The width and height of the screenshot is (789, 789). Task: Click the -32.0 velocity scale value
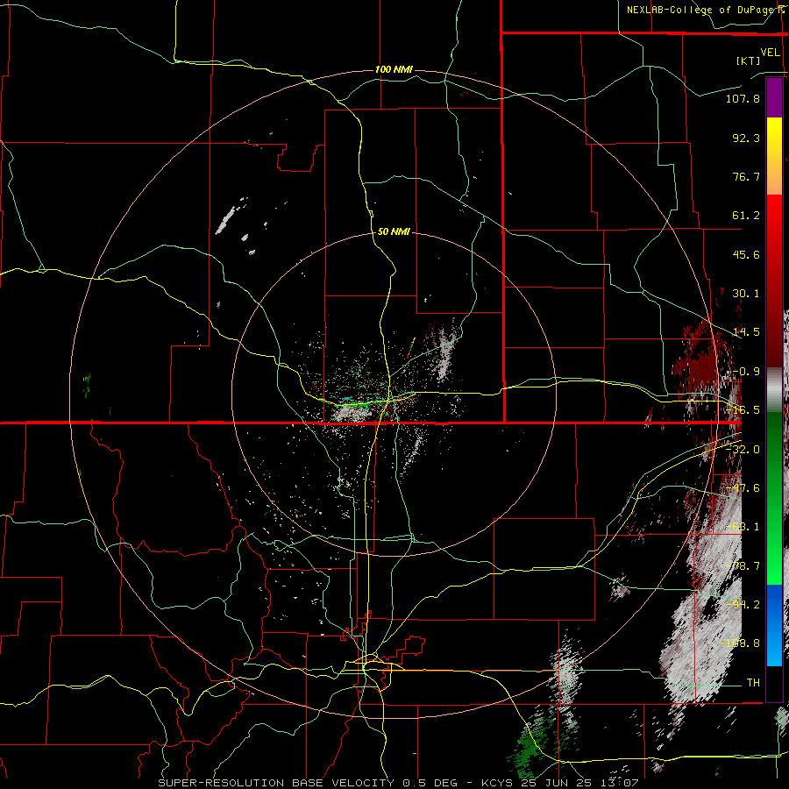tap(743, 450)
